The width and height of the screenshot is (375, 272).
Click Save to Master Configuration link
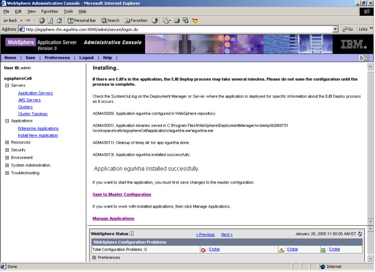pyautogui.click(x=122, y=195)
